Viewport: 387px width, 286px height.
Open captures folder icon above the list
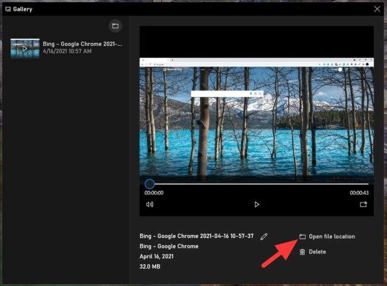coord(115,26)
